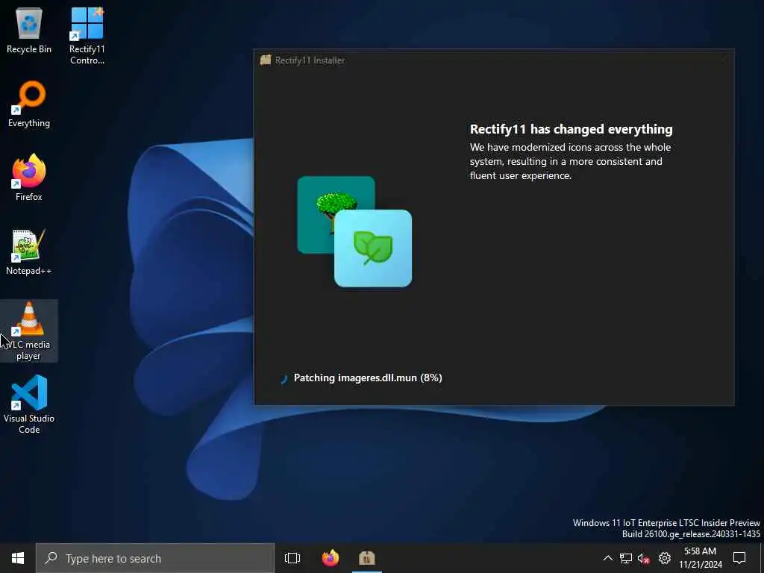Image resolution: width=764 pixels, height=573 pixels.
Task: Click the Rectify11 has changed everything heading
Action: [571, 129]
